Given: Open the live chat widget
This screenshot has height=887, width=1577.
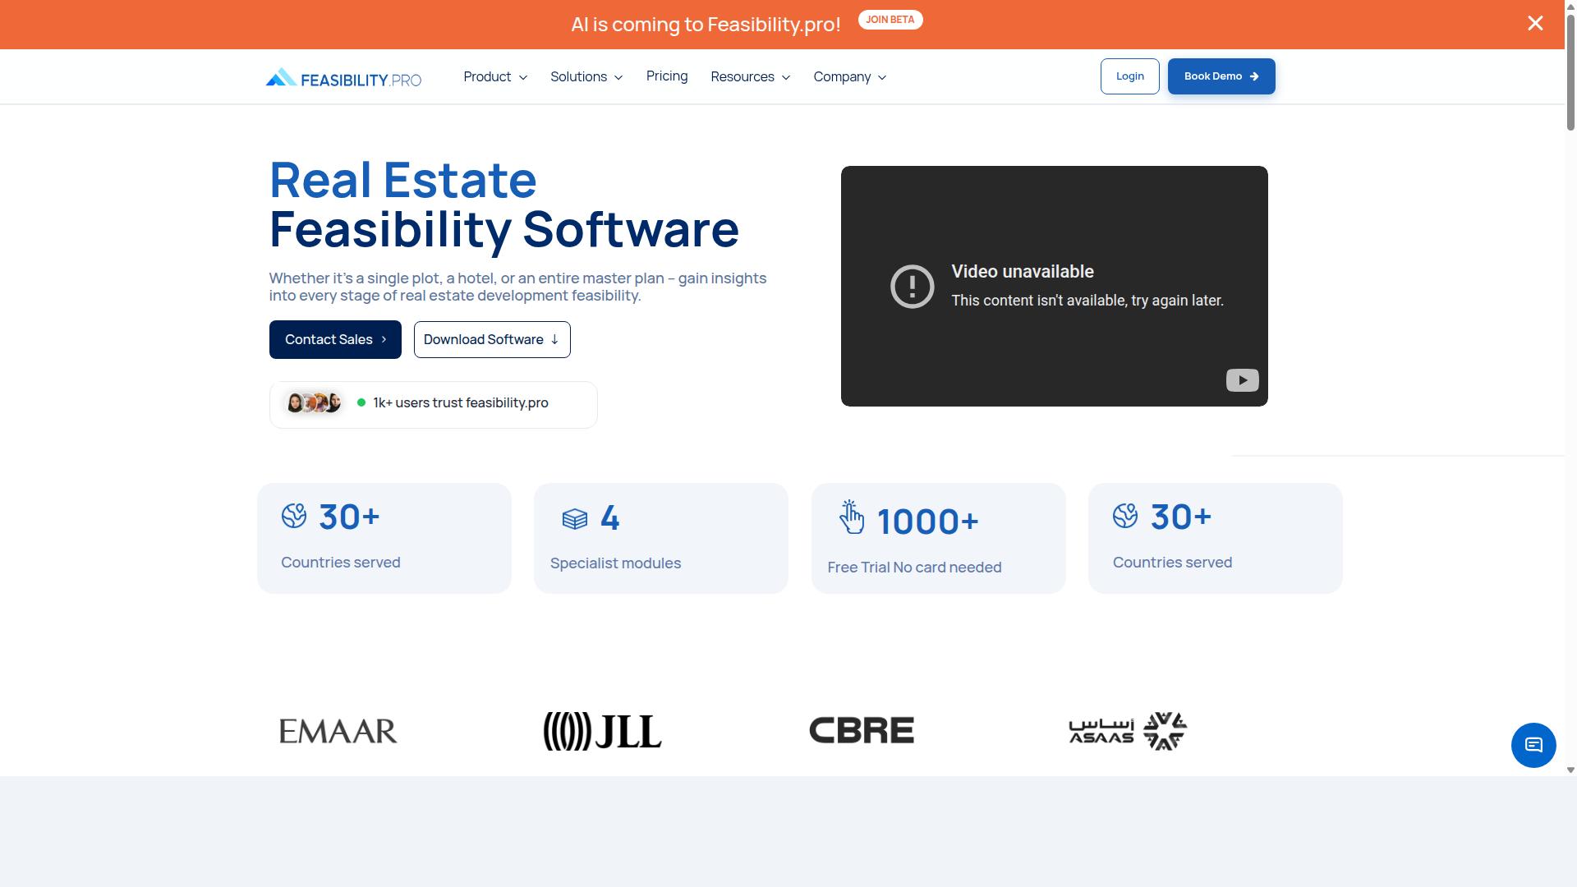Looking at the screenshot, I should coord(1533,745).
